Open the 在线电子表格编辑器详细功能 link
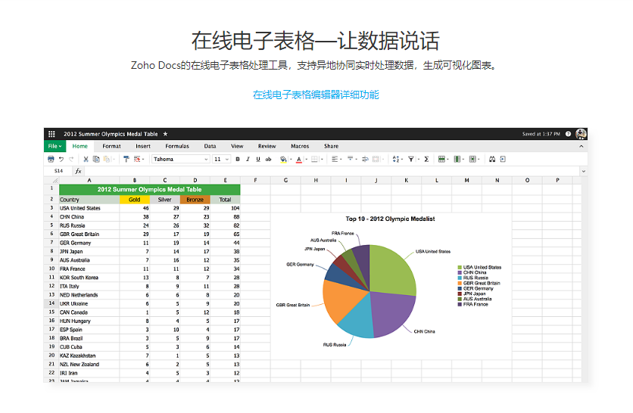 tap(316, 95)
